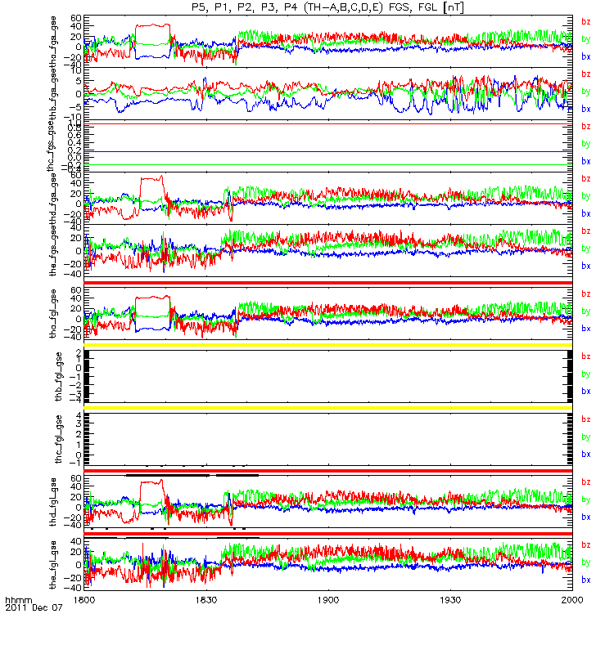
Task: Click the plot title mentioning FGS, FGL [nT]
Action: 327,7
